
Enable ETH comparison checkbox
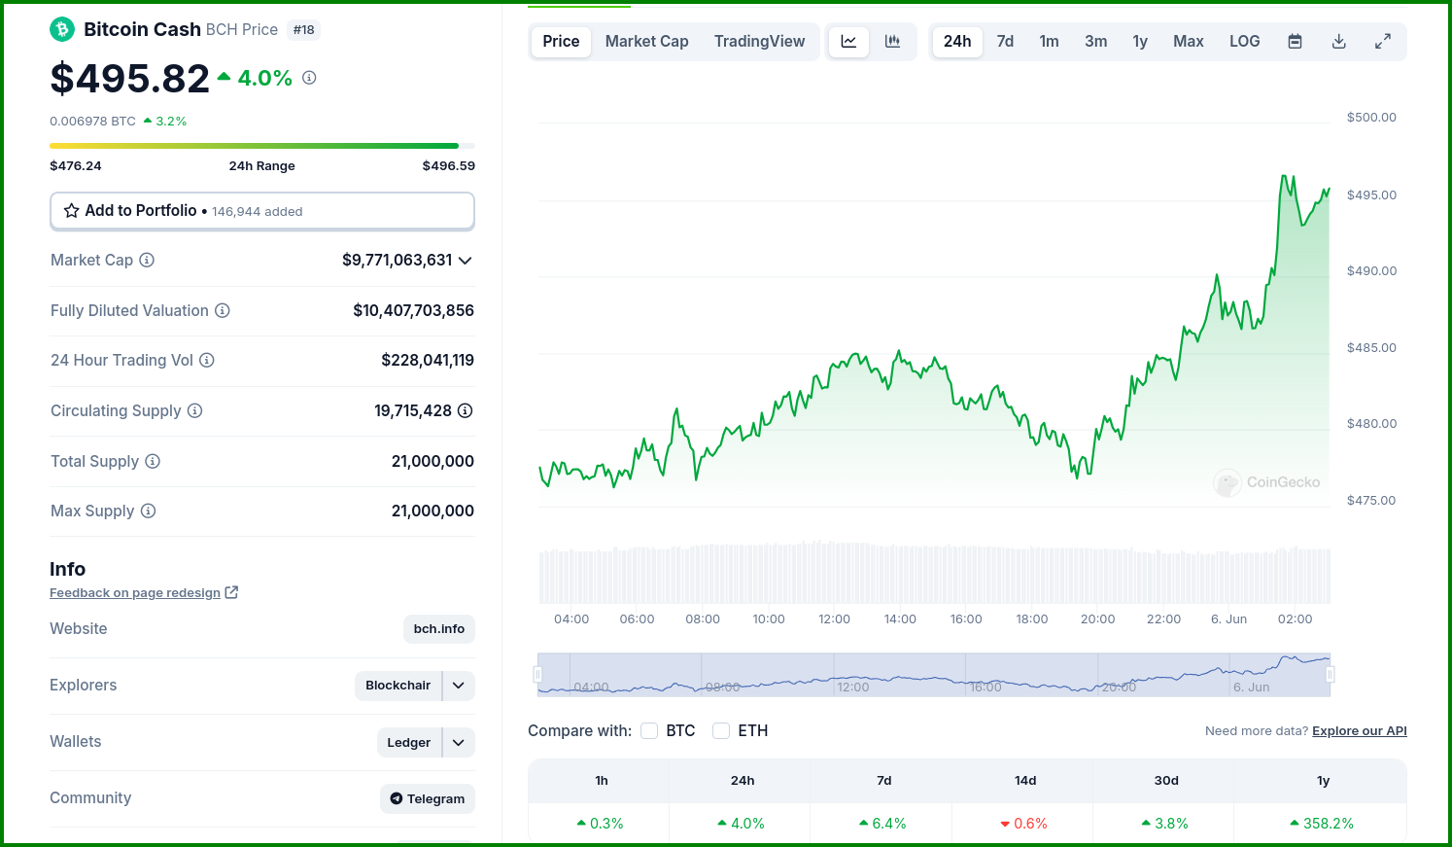coord(721,730)
